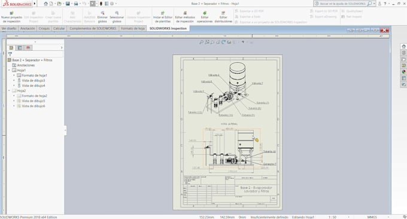
Task: Click Nuevo proyecto de inspección
Action: pos(12,17)
